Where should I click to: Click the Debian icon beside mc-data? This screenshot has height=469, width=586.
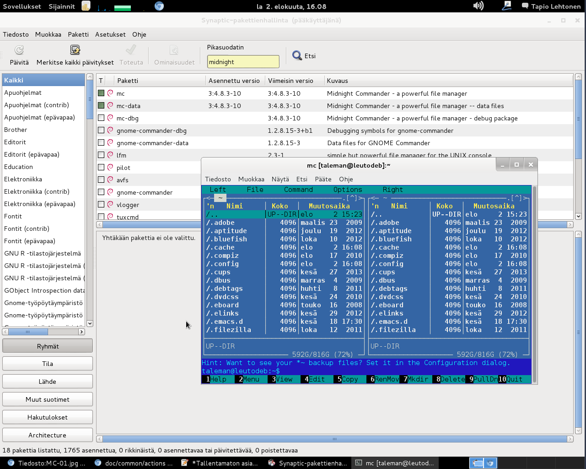(x=110, y=105)
